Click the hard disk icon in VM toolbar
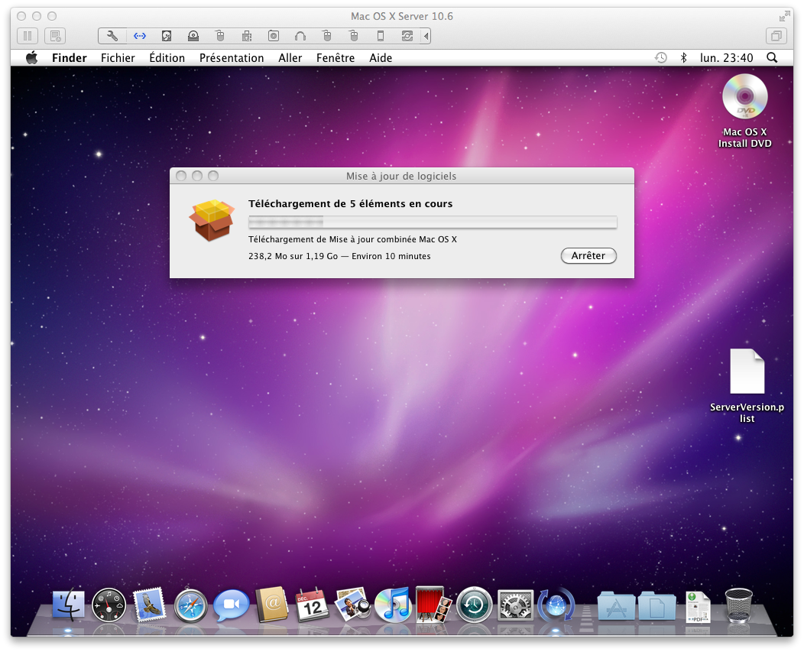 pos(167,36)
